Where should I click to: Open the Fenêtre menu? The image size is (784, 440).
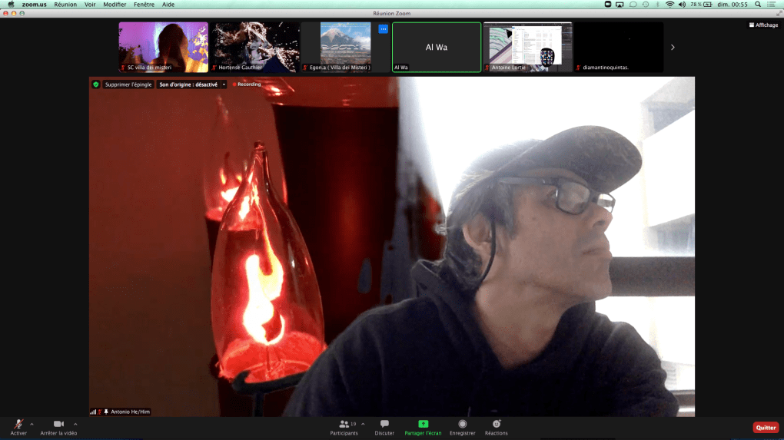click(x=144, y=5)
